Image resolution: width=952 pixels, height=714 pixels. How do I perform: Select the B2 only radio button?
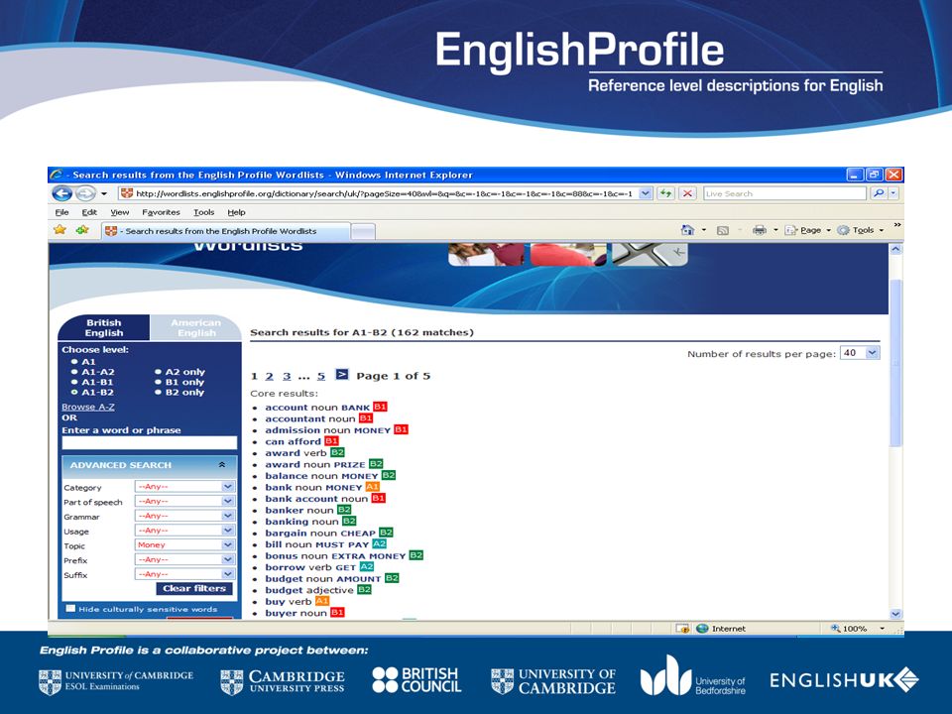[x=158, y=393]
